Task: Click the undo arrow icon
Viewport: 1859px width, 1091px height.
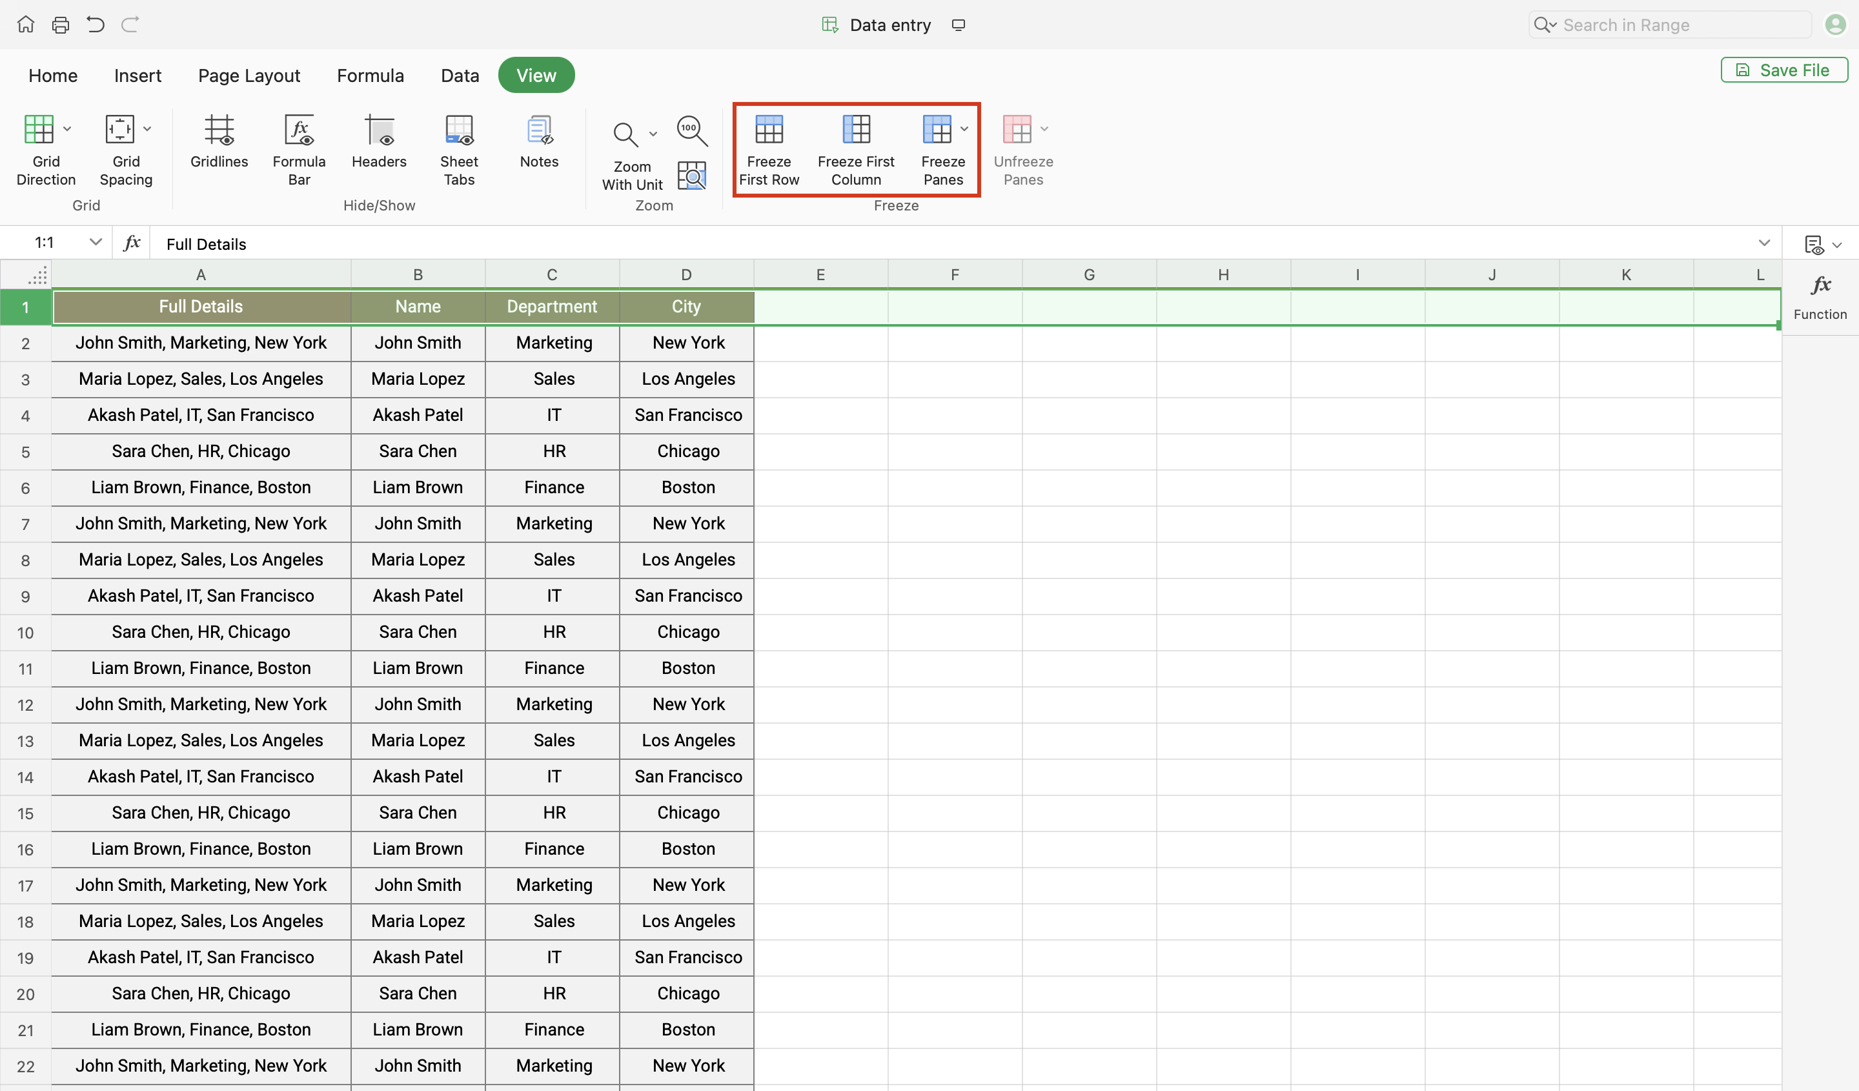Action: pos(95,25)
